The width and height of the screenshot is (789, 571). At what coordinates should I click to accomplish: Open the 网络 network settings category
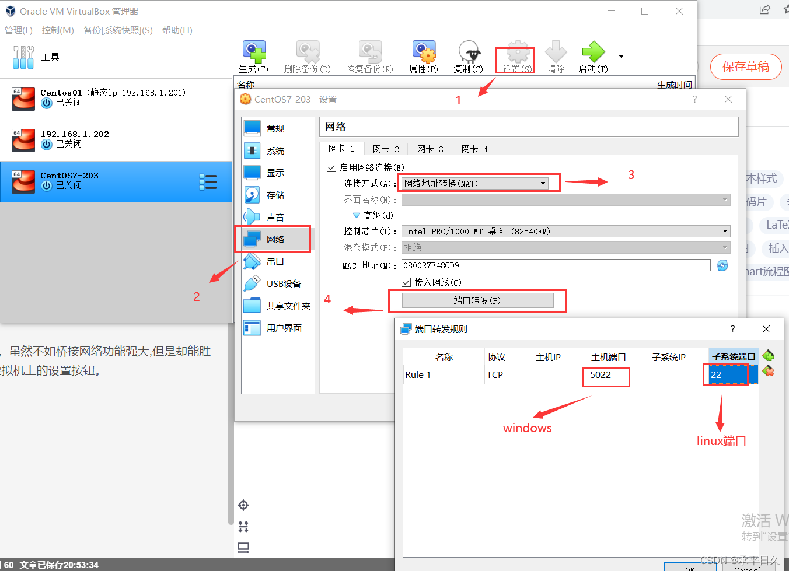coord(277,239)
